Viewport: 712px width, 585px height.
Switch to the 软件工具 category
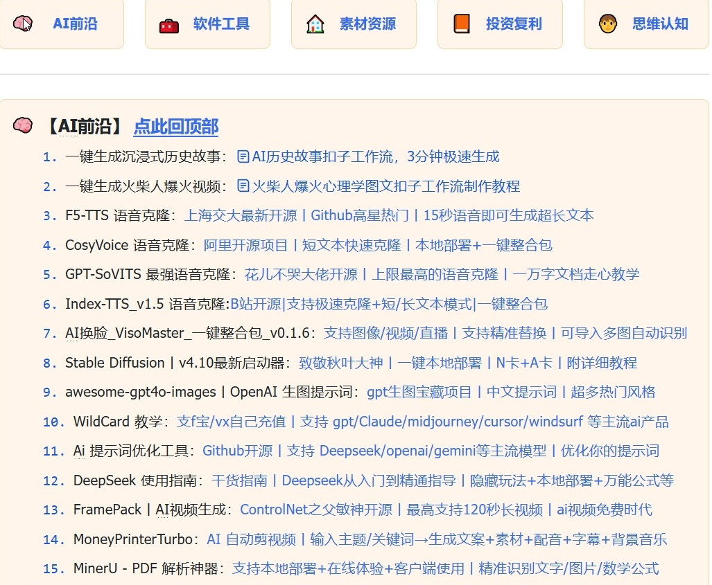tap(221, 24)
